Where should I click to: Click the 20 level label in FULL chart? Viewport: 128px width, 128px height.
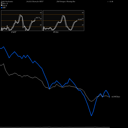pos(83,25)
